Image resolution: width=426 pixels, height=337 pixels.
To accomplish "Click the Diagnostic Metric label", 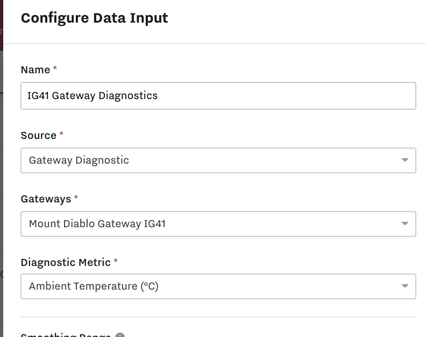I will 66,263.
